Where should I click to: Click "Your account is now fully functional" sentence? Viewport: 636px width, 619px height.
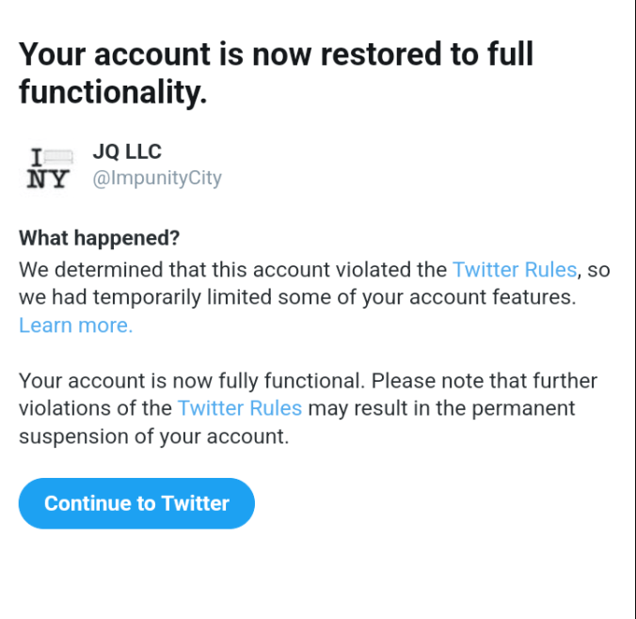pos(190,381)
